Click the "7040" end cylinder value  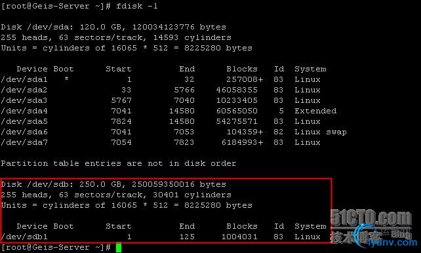[x=184, y=100]
